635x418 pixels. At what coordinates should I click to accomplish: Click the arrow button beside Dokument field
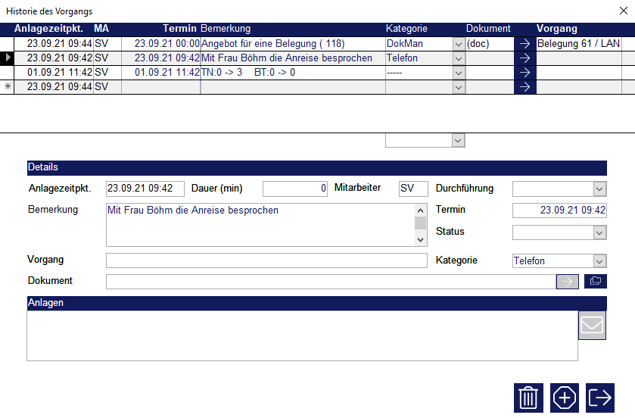coord(567,282)
